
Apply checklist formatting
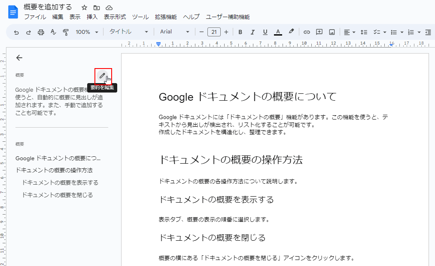(x=377, y=32)
